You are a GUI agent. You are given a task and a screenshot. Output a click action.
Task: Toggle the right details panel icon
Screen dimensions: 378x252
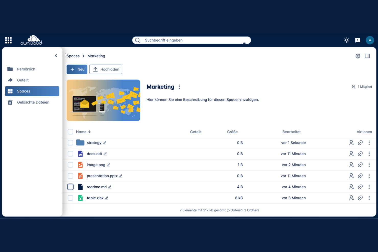point(367,56)
